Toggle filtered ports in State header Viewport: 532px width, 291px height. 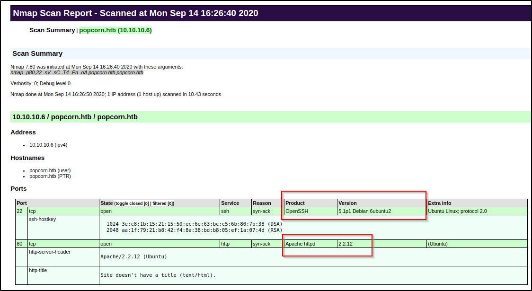pyautogui.click(x=163, y=203)
